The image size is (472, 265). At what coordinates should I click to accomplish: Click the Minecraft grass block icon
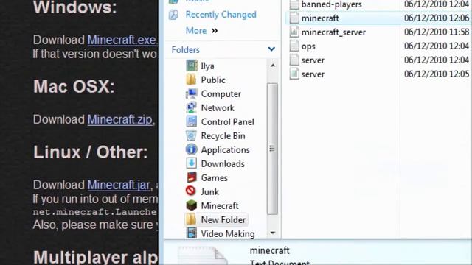click(x=192, y=205)
